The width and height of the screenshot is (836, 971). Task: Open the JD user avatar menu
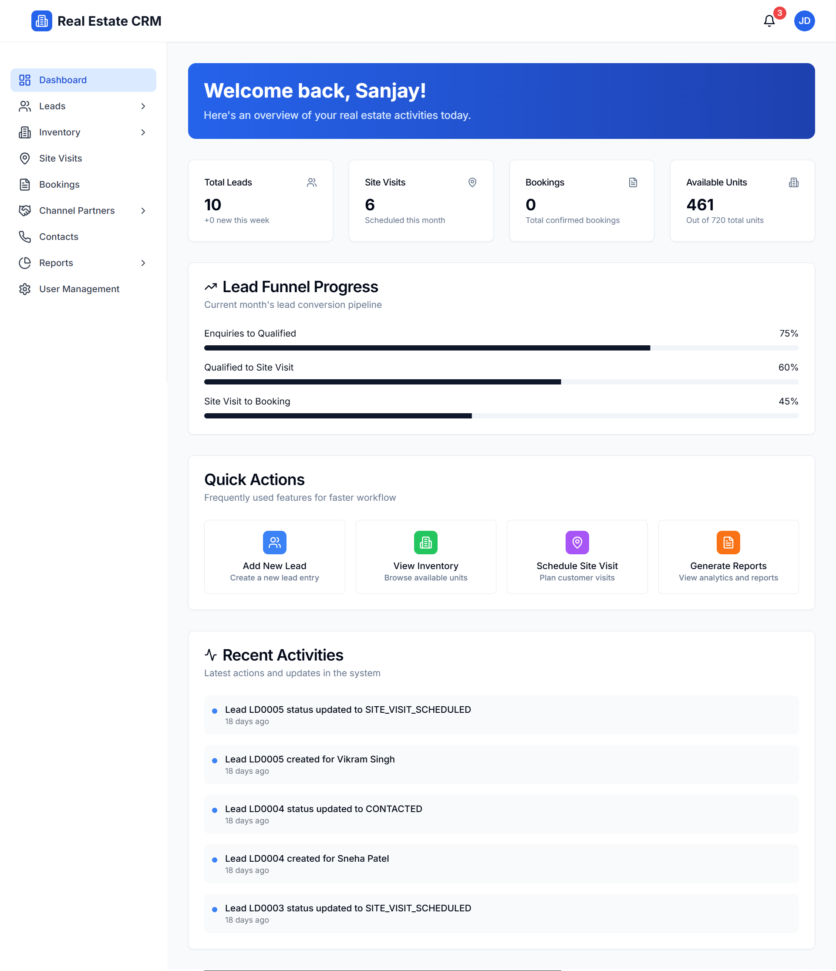(x=804, y=21)
